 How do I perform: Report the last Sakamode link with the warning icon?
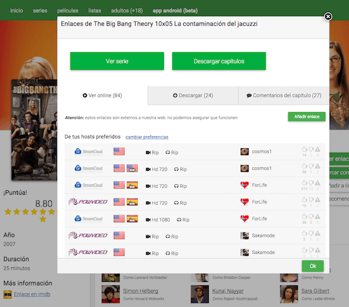pyautogui.click(x=318, y=251)
